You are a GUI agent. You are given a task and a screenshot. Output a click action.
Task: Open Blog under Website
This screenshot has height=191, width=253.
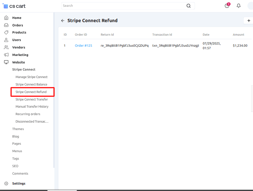coord(16,136)
